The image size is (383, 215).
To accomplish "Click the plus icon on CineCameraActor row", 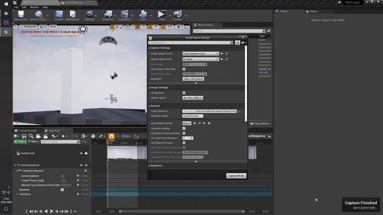I will coord(81,165).
